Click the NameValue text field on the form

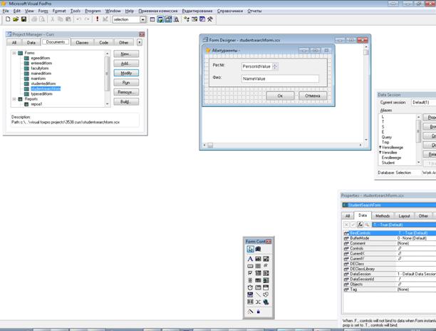[x=280, y=78]
